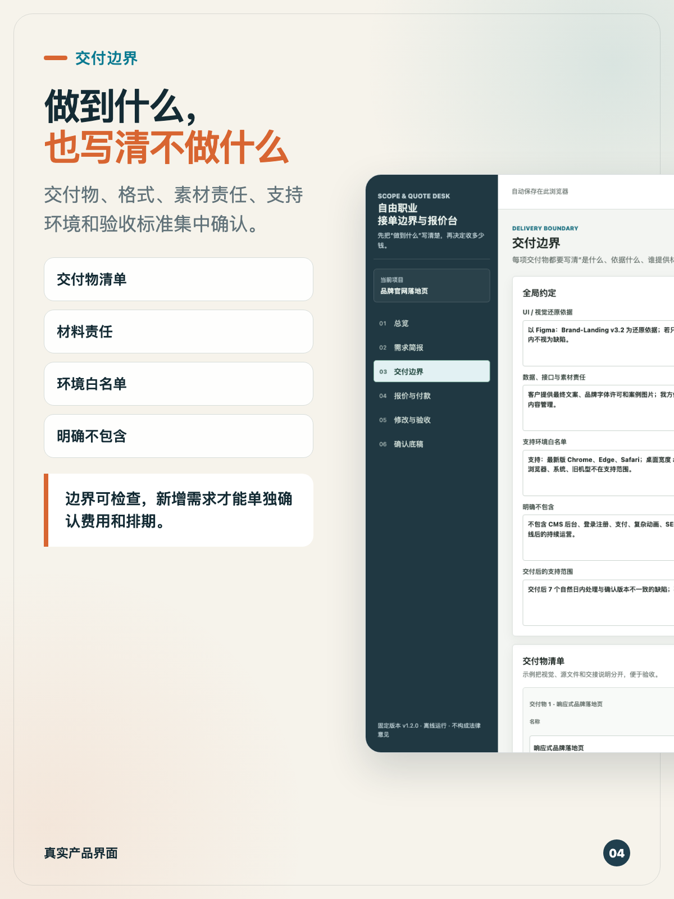Screen dimensions: 674x899
Task: Click the 自动保存在此浏览器 status text
Action: point(540,192)
